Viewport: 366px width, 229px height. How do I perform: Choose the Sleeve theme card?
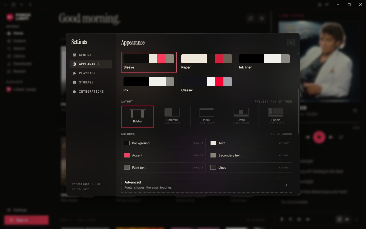click(149, 62)
